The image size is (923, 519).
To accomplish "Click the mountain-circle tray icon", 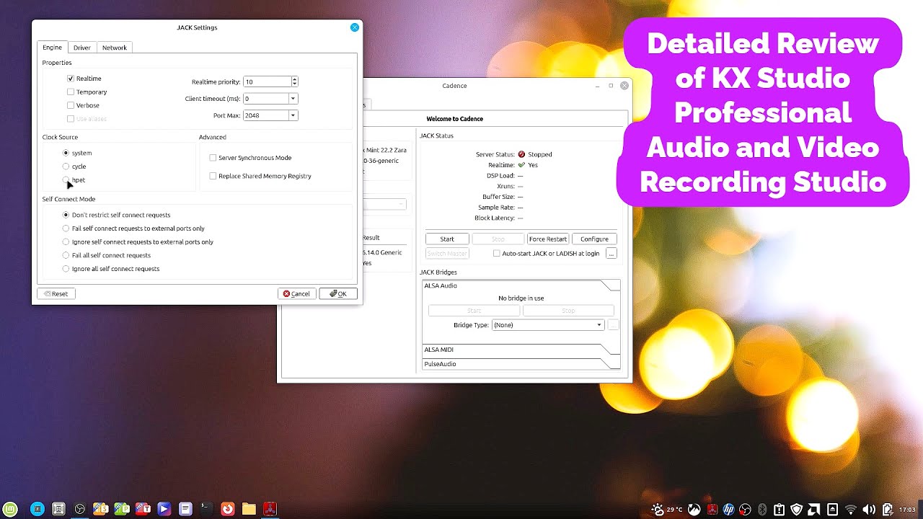I will pyautogui.click(x=694, y=509).
